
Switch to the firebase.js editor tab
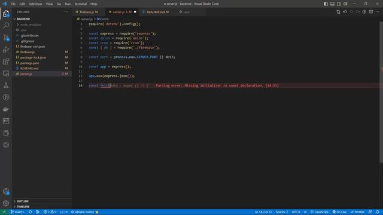tap(89, 12)
